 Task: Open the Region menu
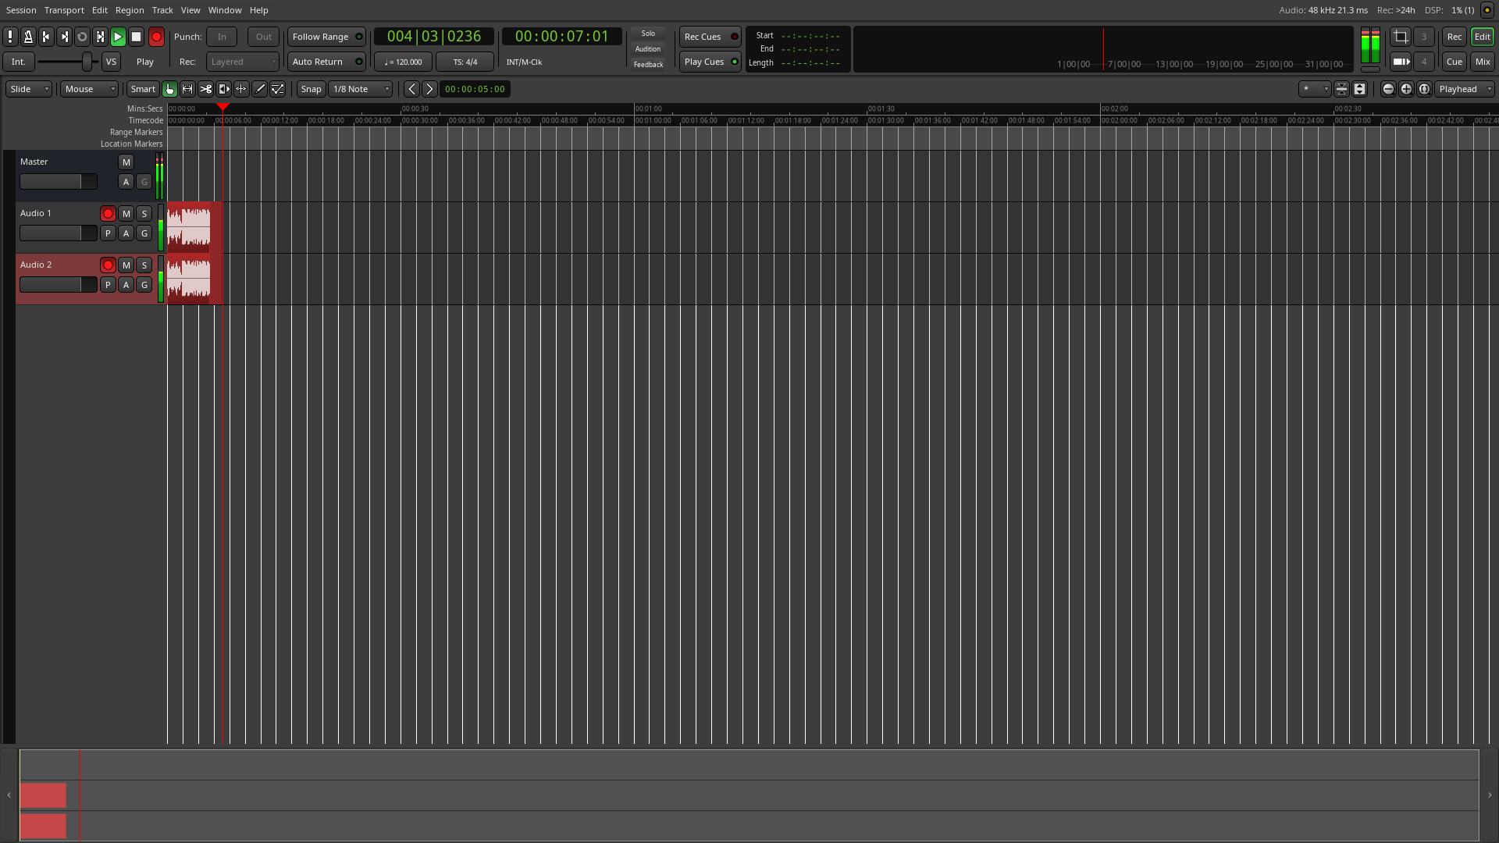(x=130, y=10)
